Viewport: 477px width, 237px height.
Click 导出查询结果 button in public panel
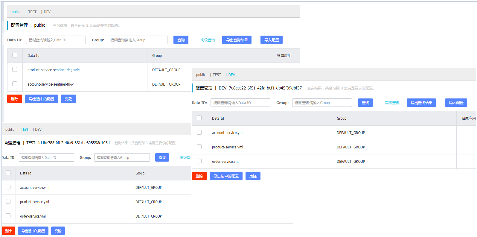(237, 40)
